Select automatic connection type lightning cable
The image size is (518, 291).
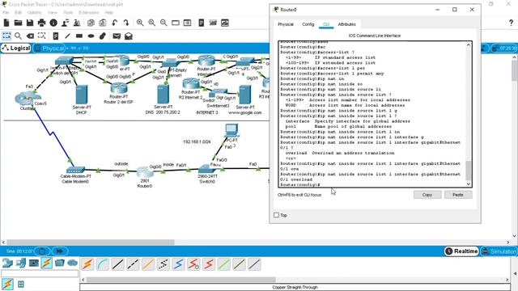(88, 264)
